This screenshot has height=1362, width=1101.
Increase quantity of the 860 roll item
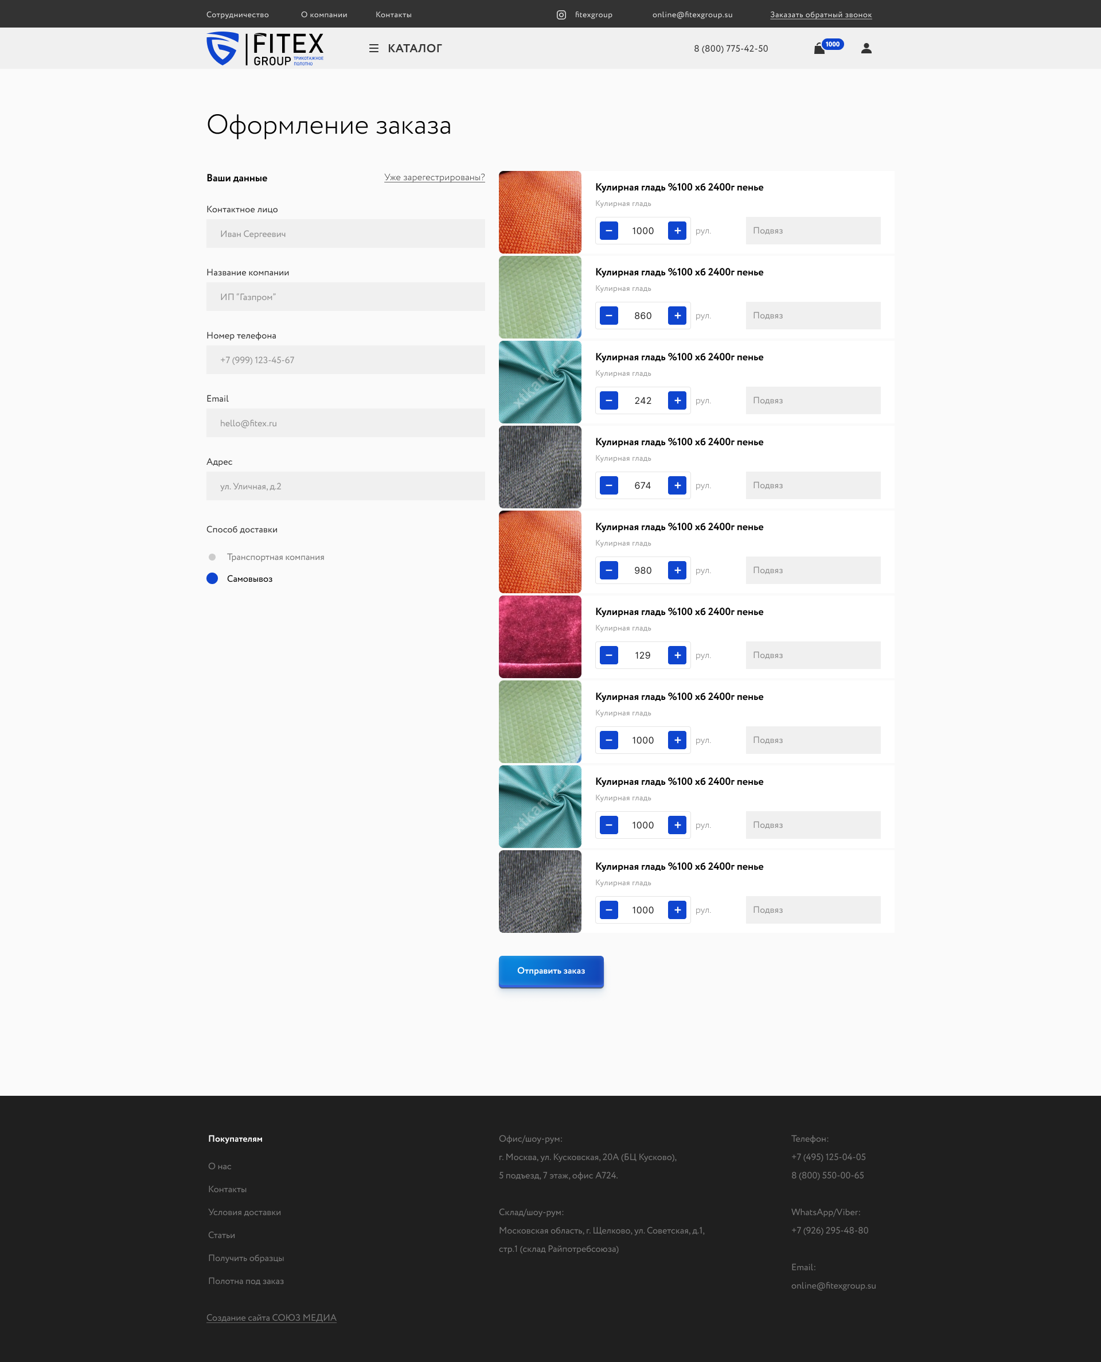[x=677, y=316]
